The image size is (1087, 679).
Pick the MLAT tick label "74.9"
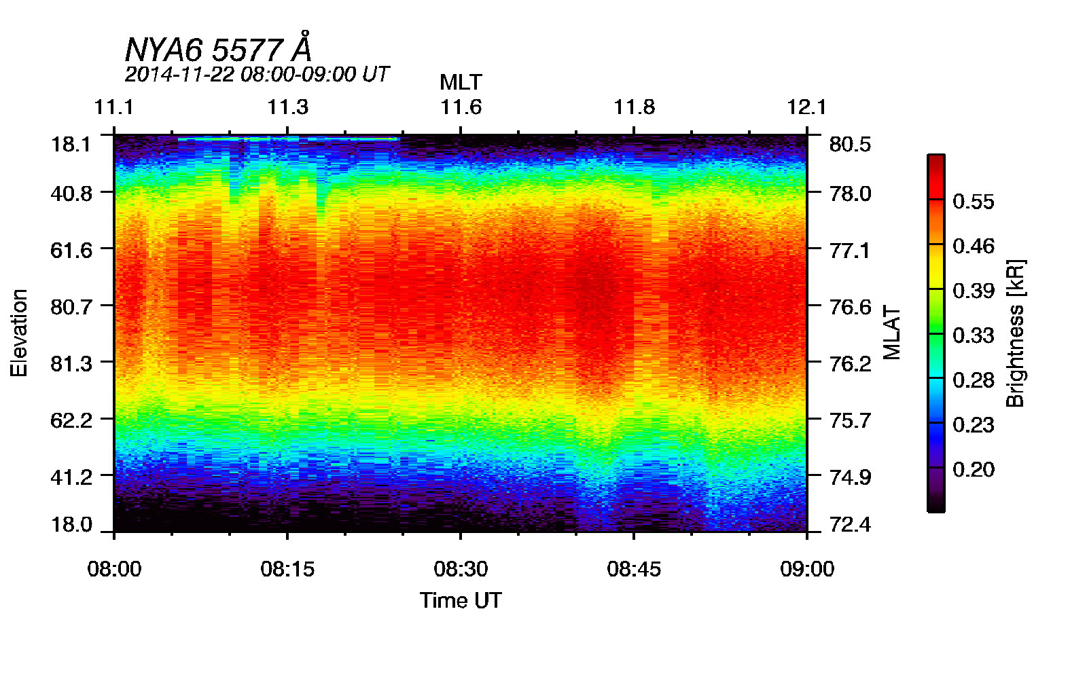pos(850,477)
